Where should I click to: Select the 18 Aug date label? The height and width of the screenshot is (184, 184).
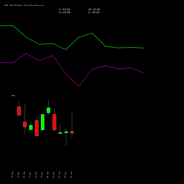tap(36, 175)
